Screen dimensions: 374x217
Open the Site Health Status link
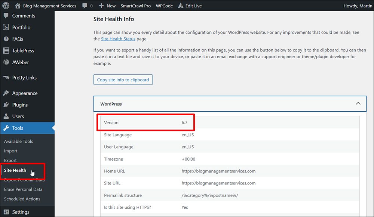pos(118,38)
